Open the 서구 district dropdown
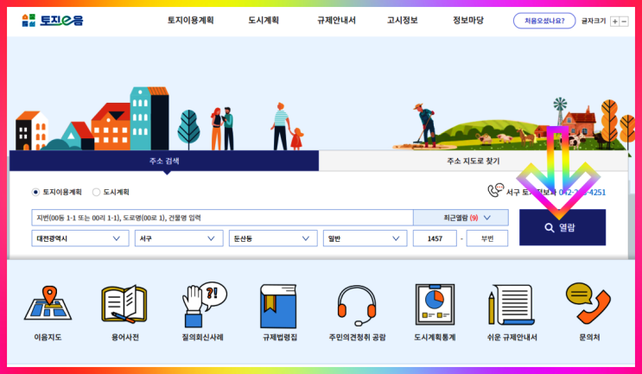Screen dimensions: 642x374 179,238
